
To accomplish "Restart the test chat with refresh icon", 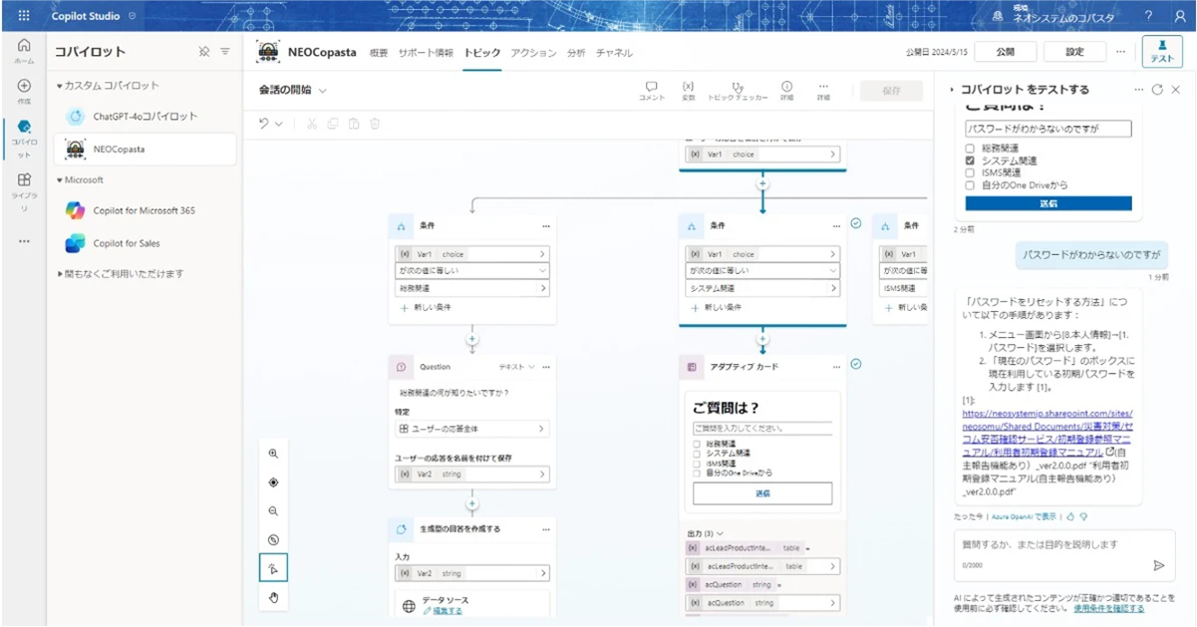I will tap(1157, 90).
